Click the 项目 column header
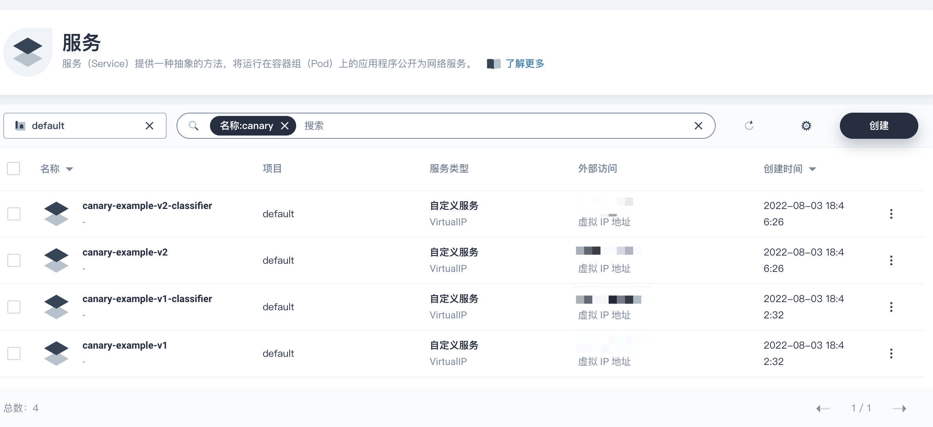Screen dimensions: 933x427 pyautogui.click(x=272, y=169)
